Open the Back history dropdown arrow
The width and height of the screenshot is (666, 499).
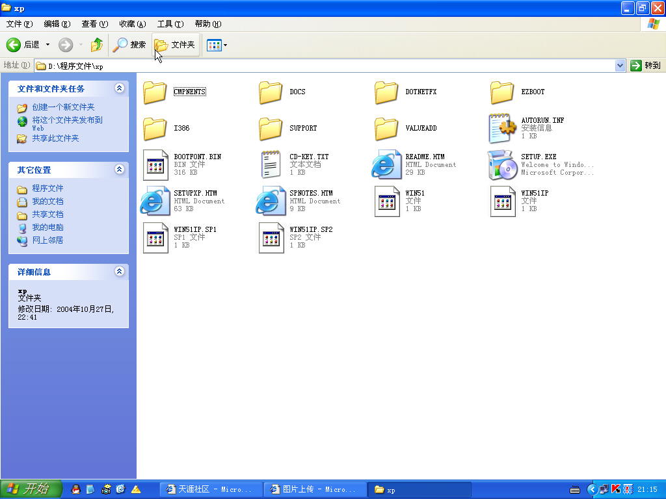[x=47, y=45]
